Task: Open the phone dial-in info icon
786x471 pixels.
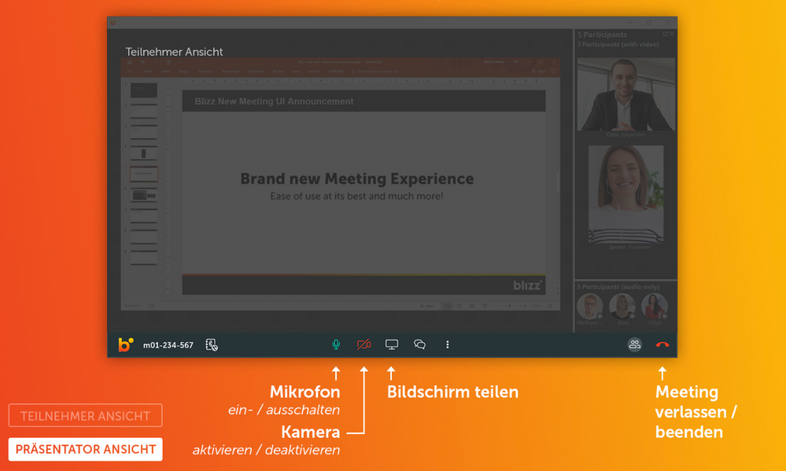Action: [212, 344]
